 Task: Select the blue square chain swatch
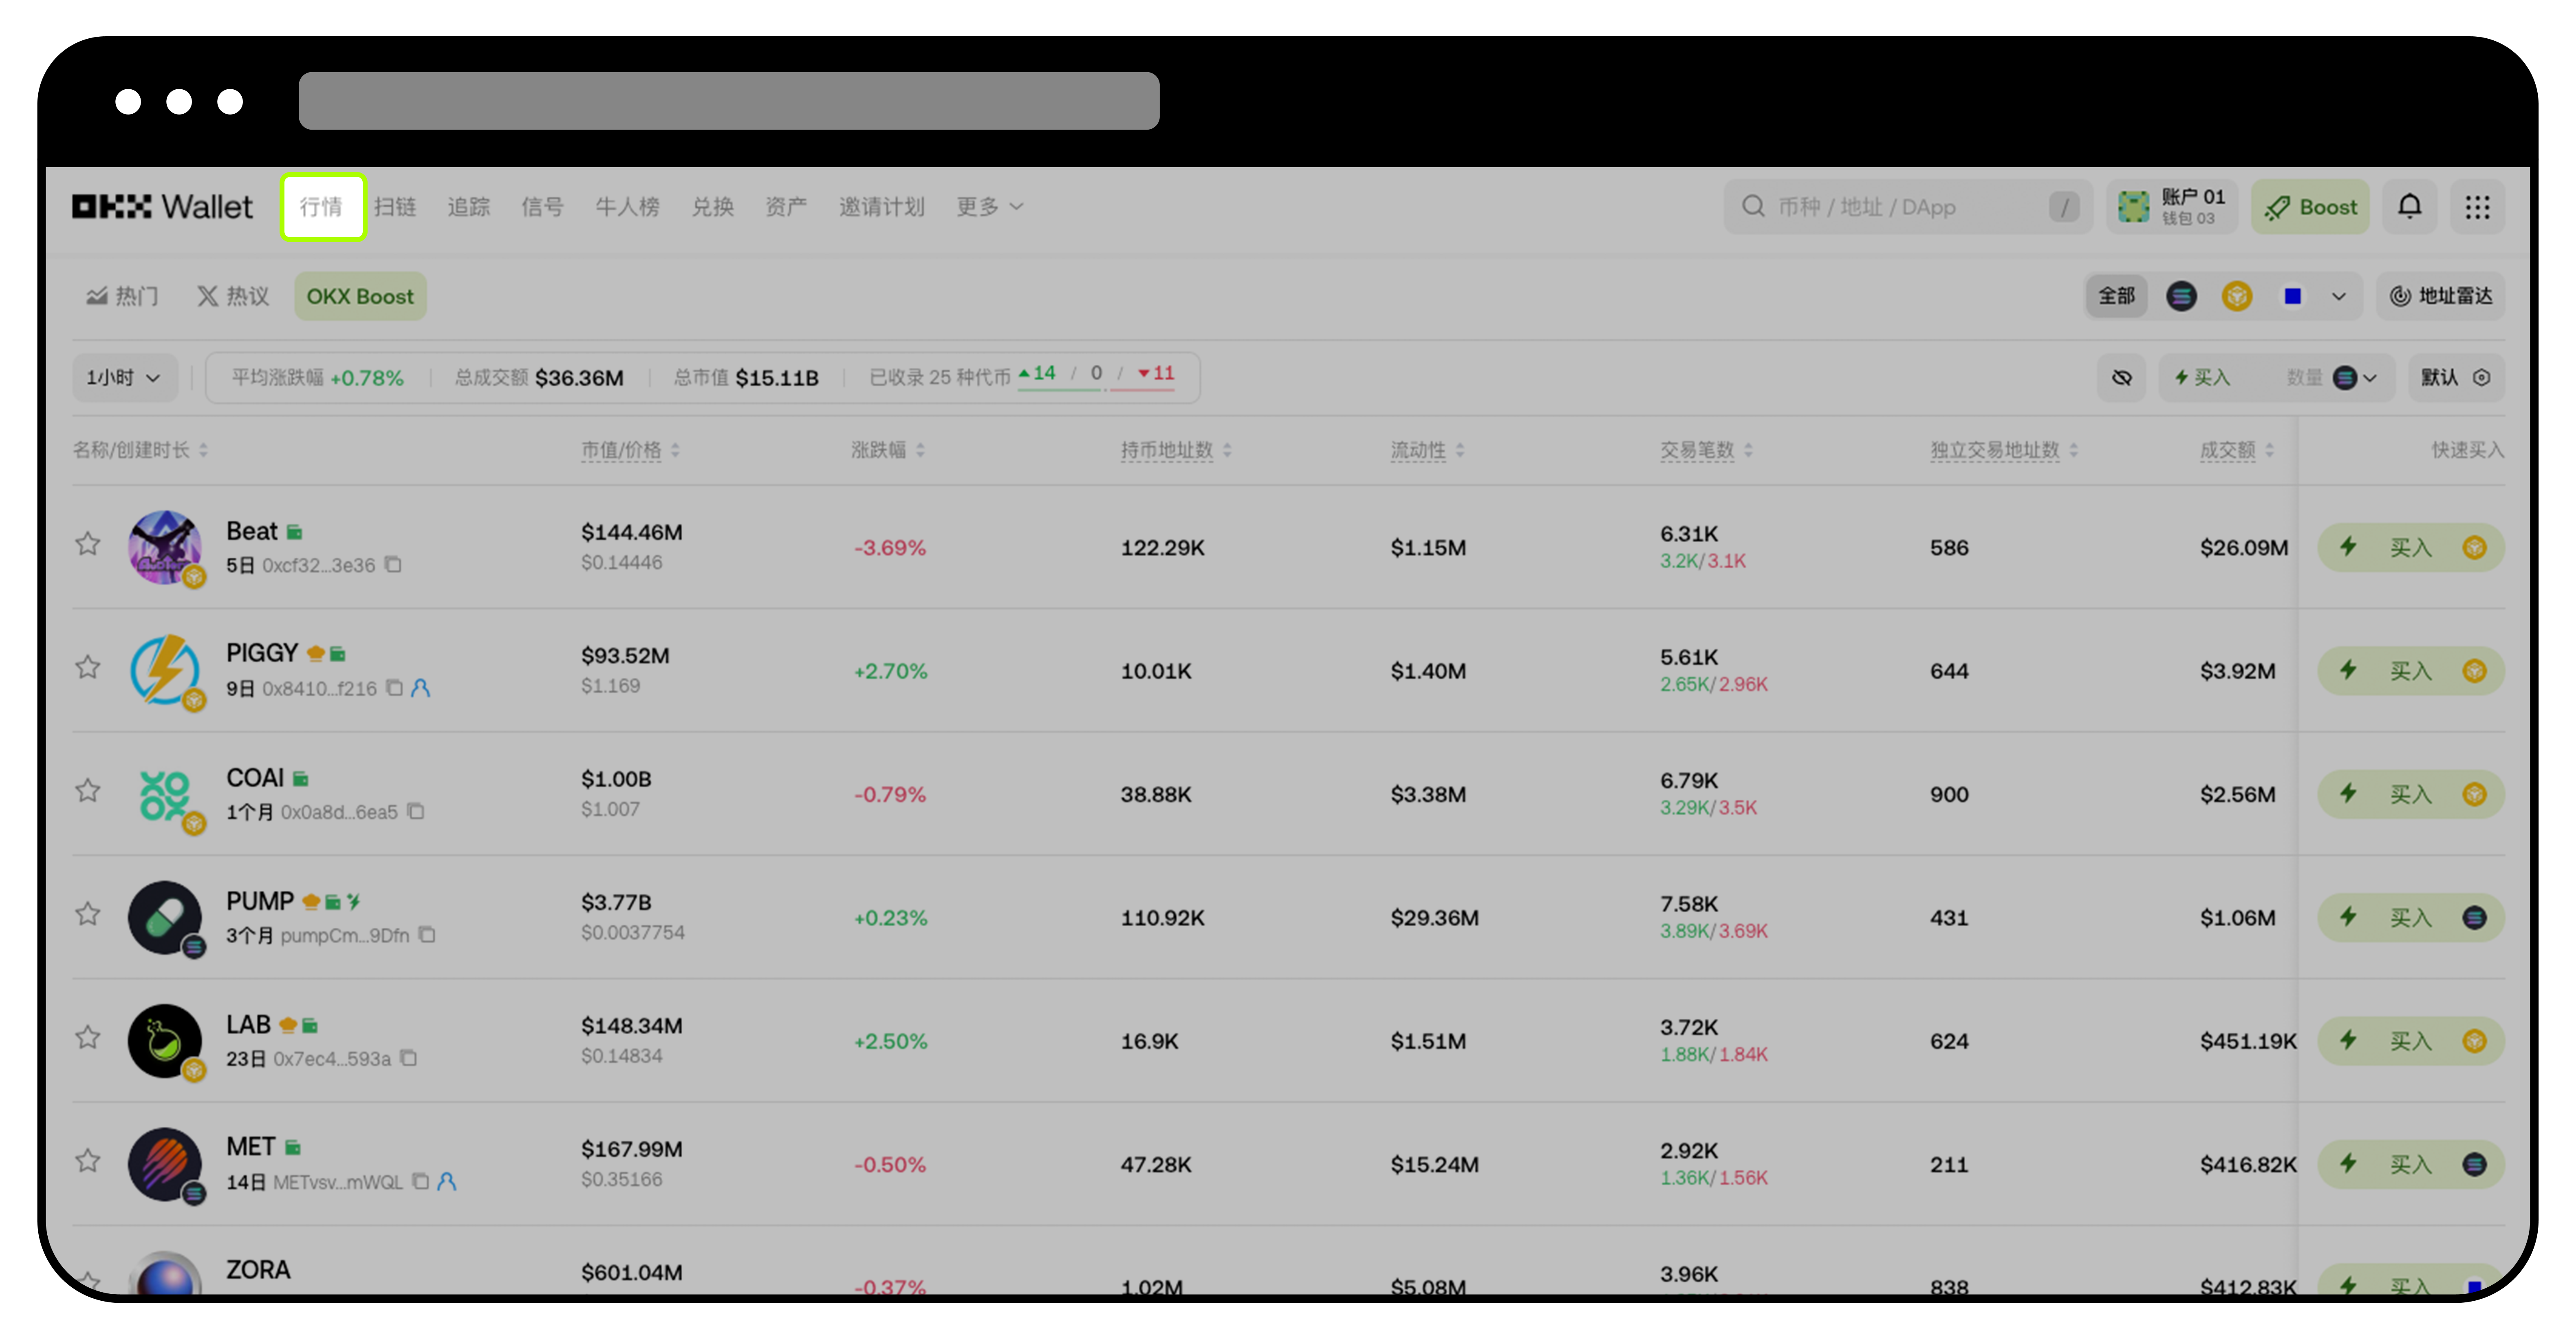(x=2293, y=296)
